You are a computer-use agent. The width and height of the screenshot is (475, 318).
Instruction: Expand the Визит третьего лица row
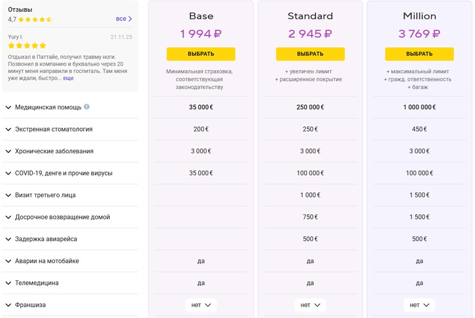(x=70, y=195)
